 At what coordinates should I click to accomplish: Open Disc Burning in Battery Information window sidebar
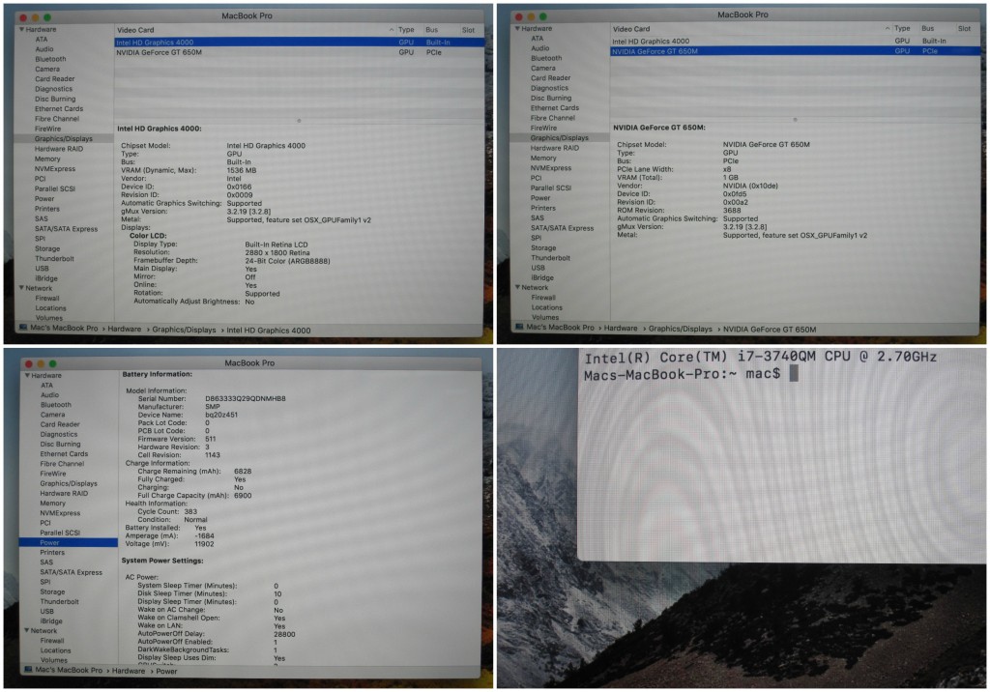click(60, 444)
